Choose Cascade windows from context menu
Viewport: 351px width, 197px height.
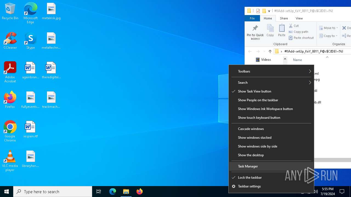pyautogui.click(x=271, y=129)
